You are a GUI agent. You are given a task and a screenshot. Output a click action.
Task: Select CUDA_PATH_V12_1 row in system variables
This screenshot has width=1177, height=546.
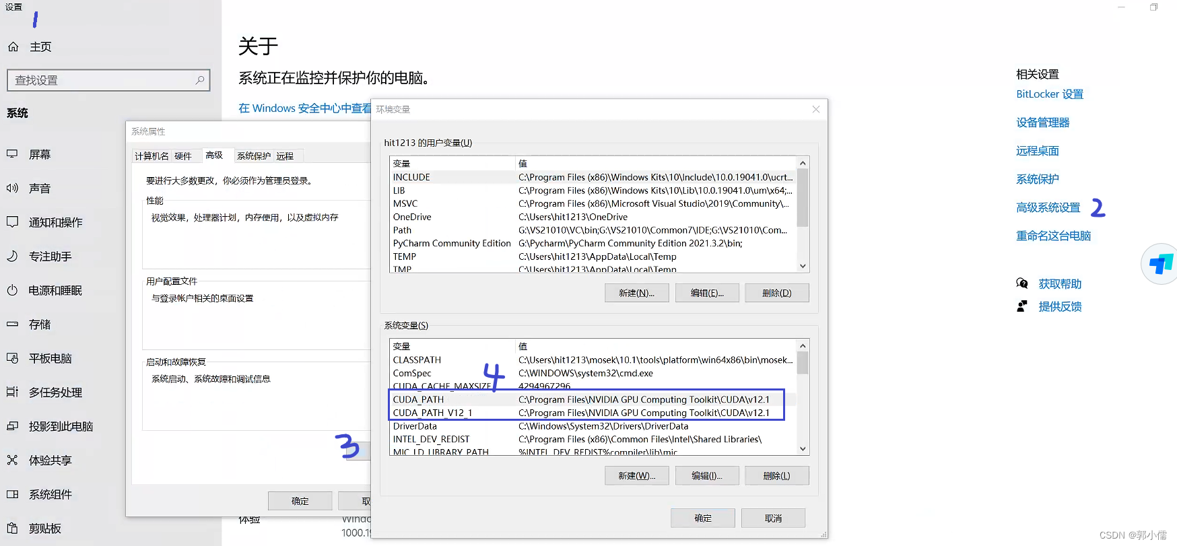(593, 413)
